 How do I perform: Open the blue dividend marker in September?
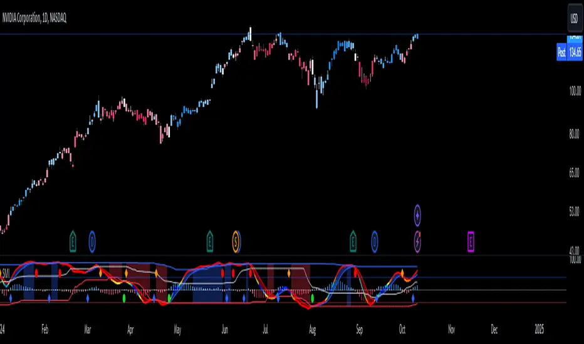(374, 241)
